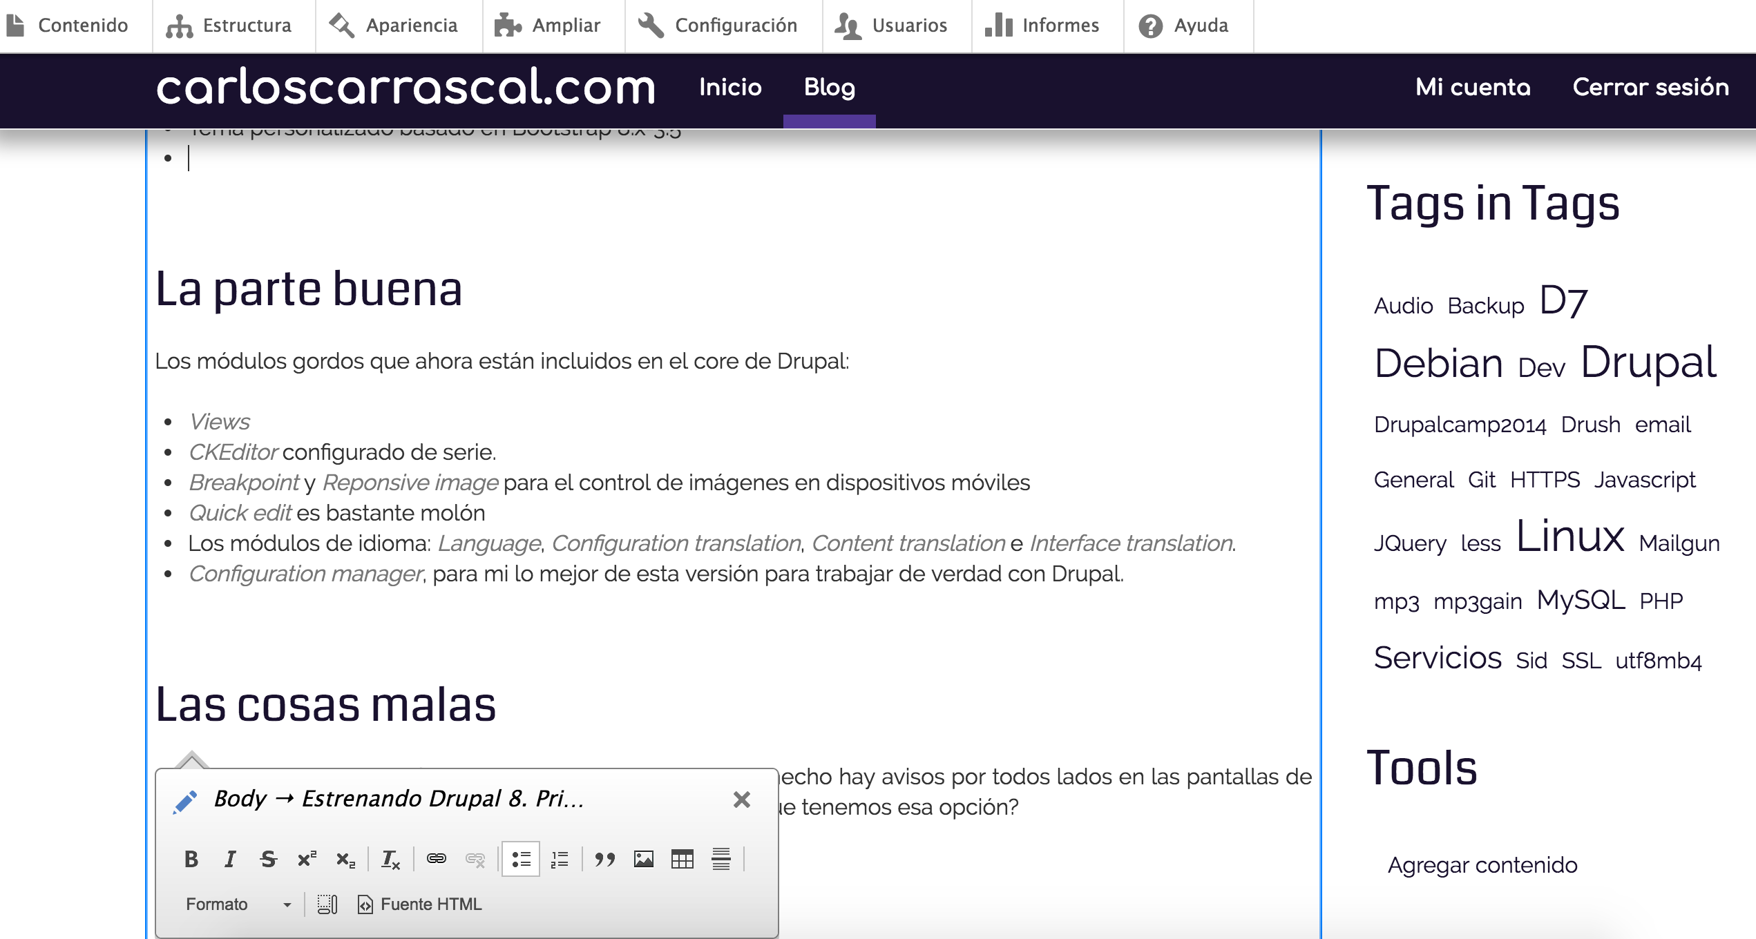Click the remove format icon
1756x939 pixels.
coord(391,859)
